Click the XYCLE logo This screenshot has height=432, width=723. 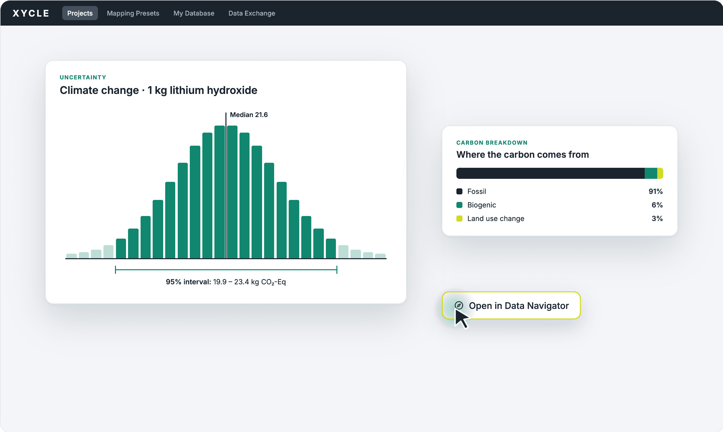point(31,13)
